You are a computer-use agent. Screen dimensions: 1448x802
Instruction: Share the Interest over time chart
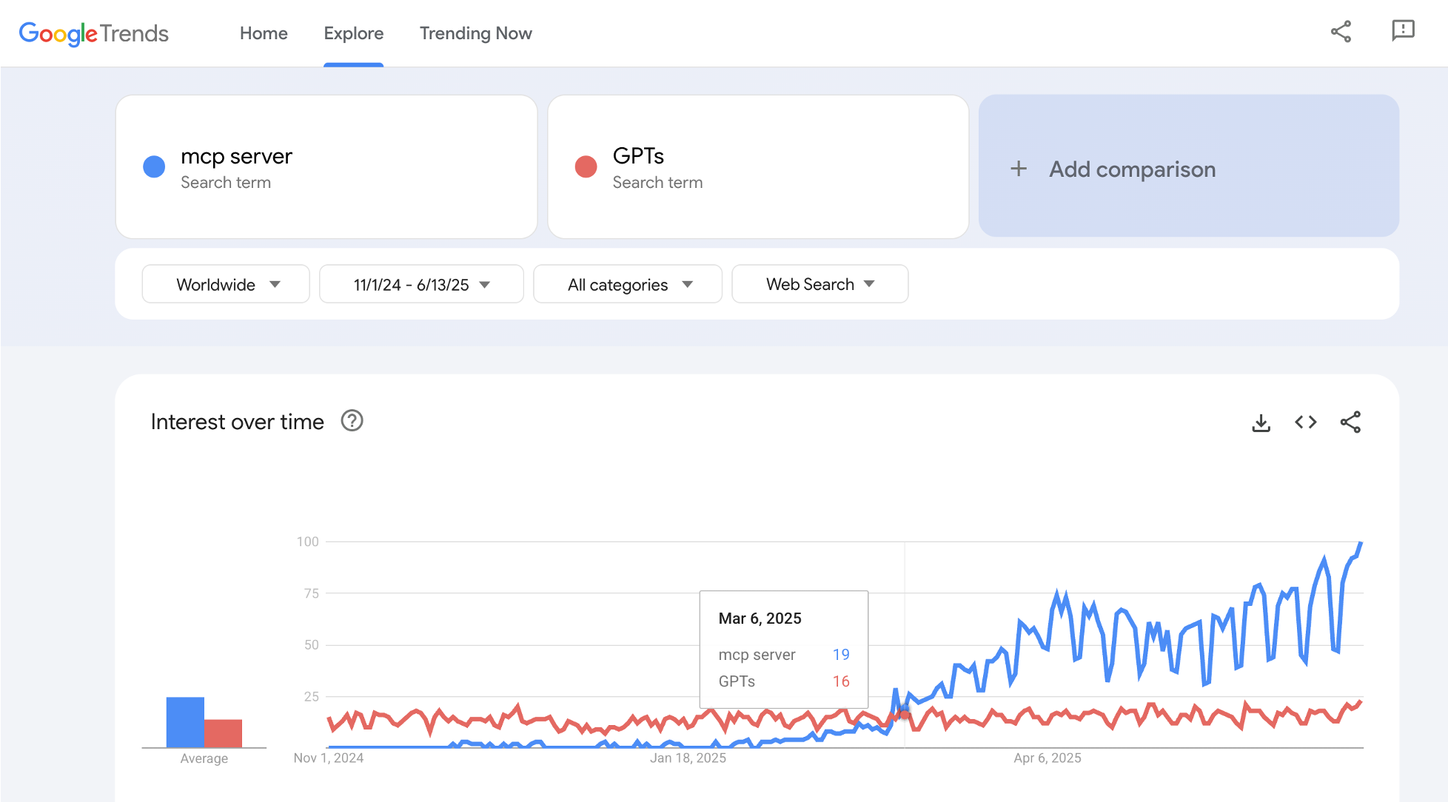[1350, 422]
